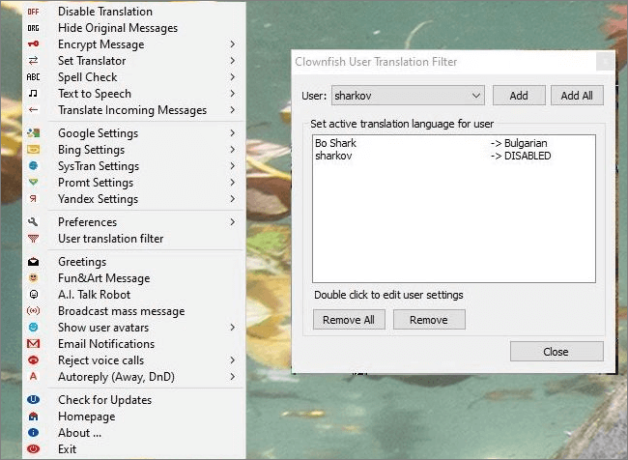Click the blue info icon beside About
The height and width of the screenshot is (460, 628).
33,433
